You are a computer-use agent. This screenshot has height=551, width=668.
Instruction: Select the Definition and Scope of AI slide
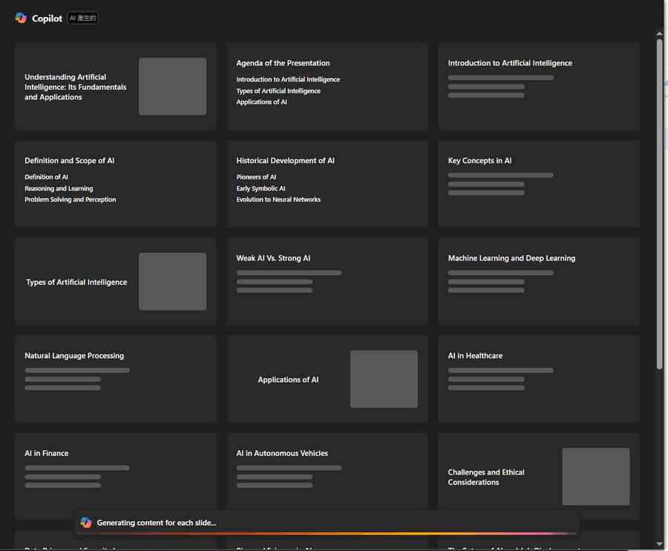pyautogui.click(x=115, y=184)
